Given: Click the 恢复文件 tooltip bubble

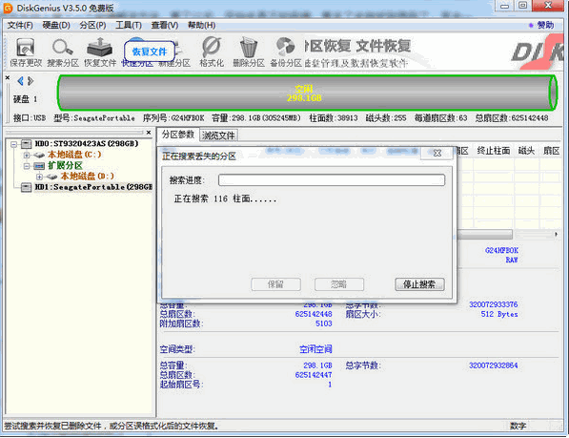Looking at the screenshot, I should [150, 52].
